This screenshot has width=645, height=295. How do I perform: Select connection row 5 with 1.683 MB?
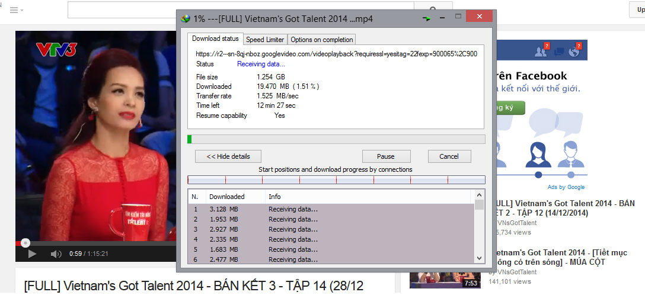point(331,249)
